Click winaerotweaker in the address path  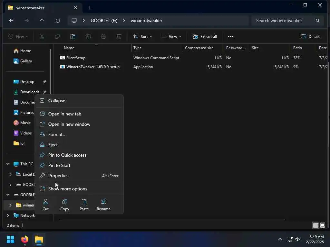147,21
